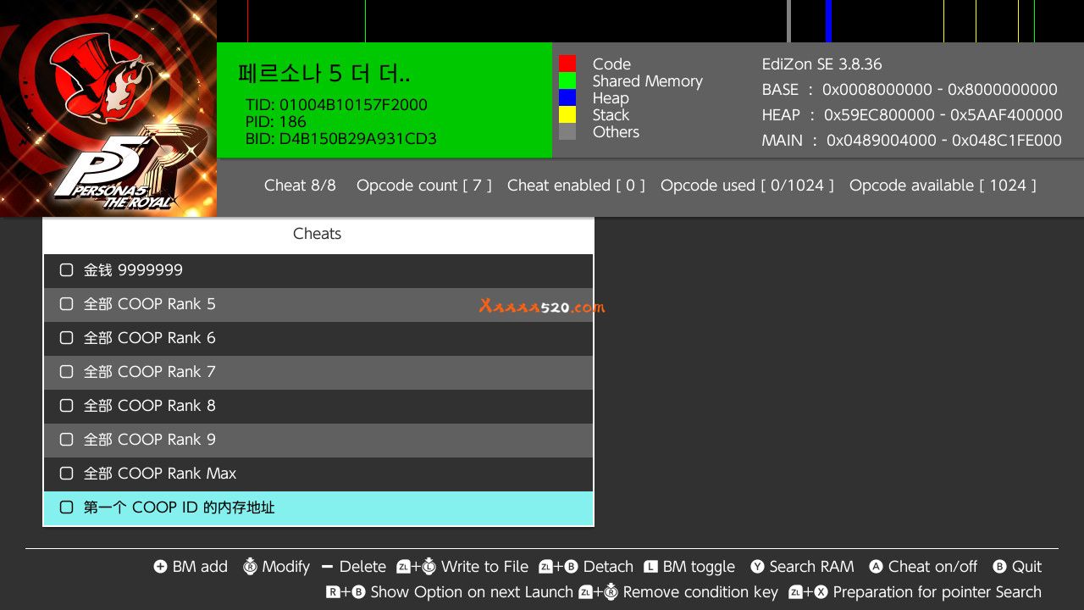The height and width of the screenshot is (610, 1084).
Task: Click the A icon beside Cheat on/off
Action: [876, 567]
